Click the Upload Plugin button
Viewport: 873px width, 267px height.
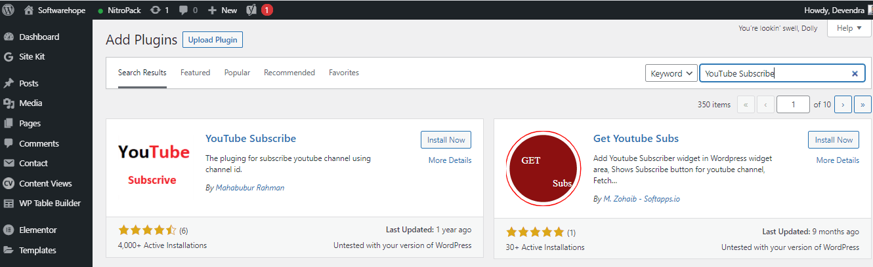click(x=213, y=40)
